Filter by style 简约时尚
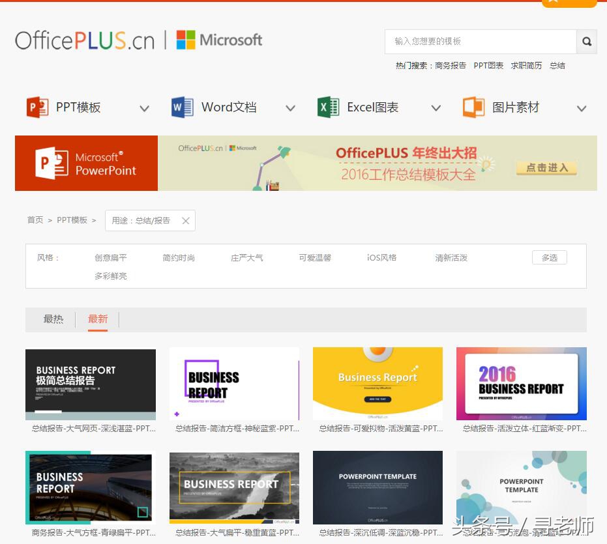The height and width of the screenshot is (544, 607). click(179, 258)
